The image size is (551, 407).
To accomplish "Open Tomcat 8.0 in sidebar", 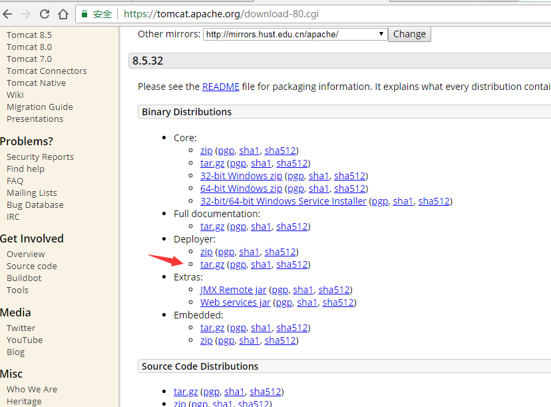I will point(29,47).
